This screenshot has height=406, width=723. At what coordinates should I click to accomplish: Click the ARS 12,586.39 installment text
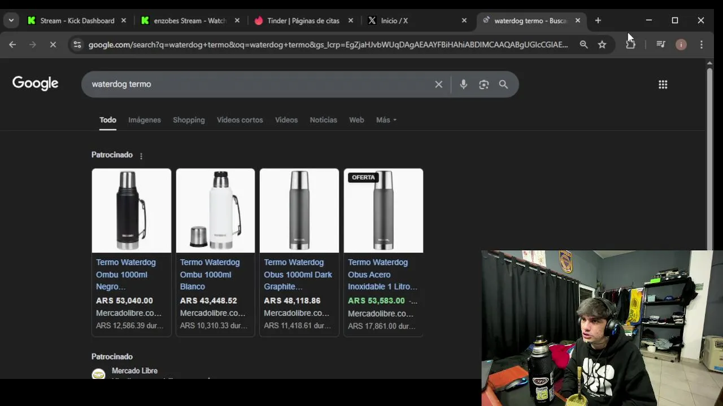[x=129, y=325]
